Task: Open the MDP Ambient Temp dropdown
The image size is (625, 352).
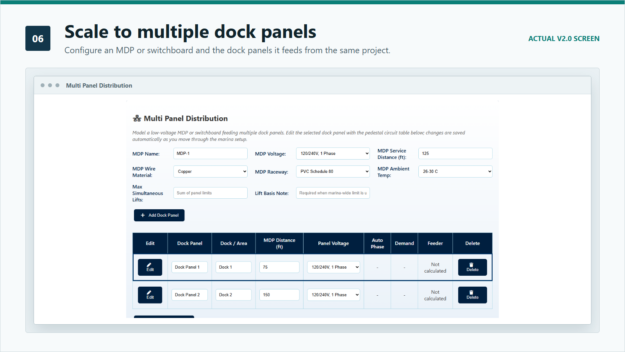Action: click(x=455, y=171)
